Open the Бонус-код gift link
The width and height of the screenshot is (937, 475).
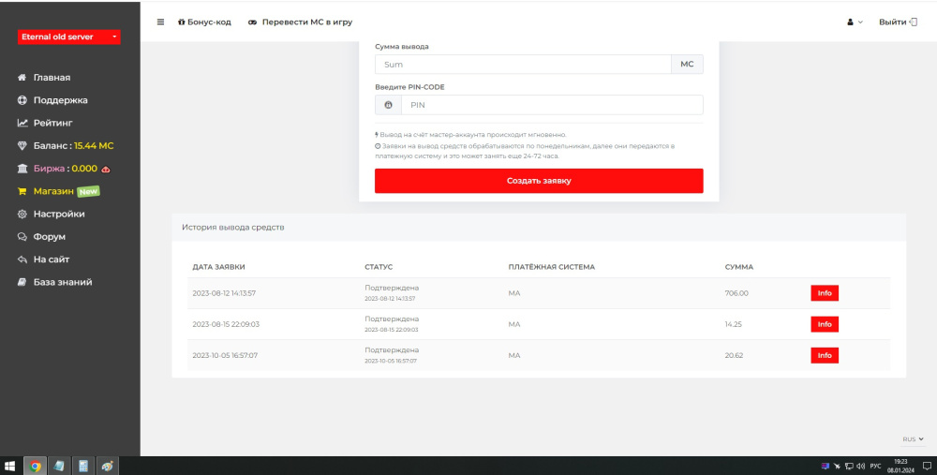click(204, 22)
